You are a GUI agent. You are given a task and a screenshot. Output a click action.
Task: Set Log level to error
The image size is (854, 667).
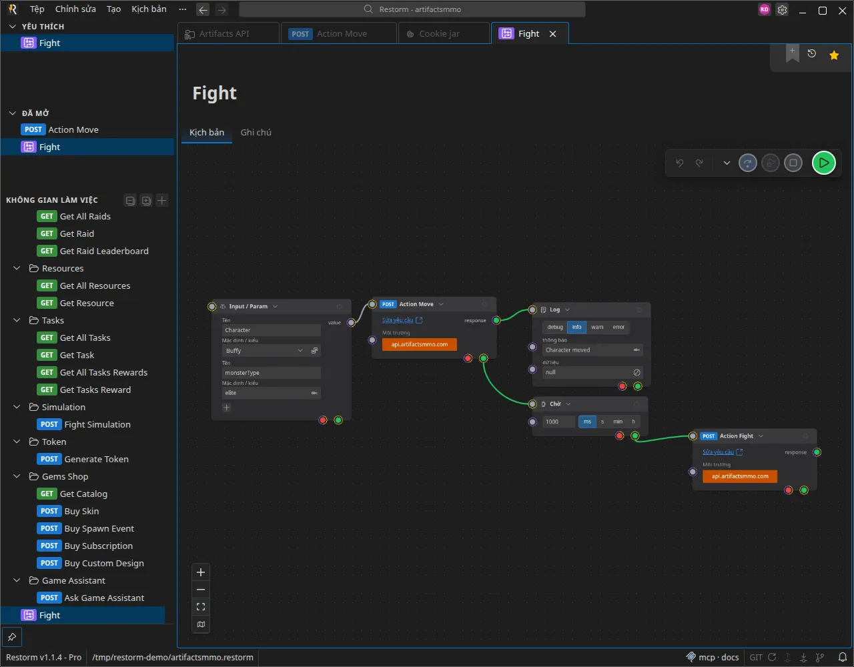click(618, 327)
